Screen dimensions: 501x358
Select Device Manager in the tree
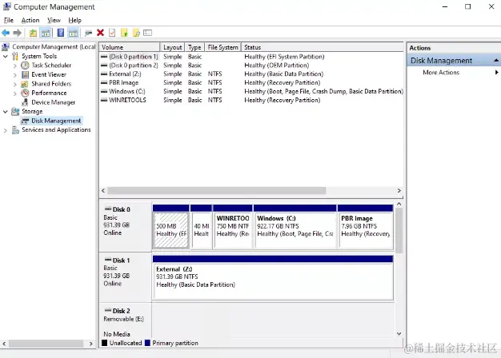coord(54,102)
